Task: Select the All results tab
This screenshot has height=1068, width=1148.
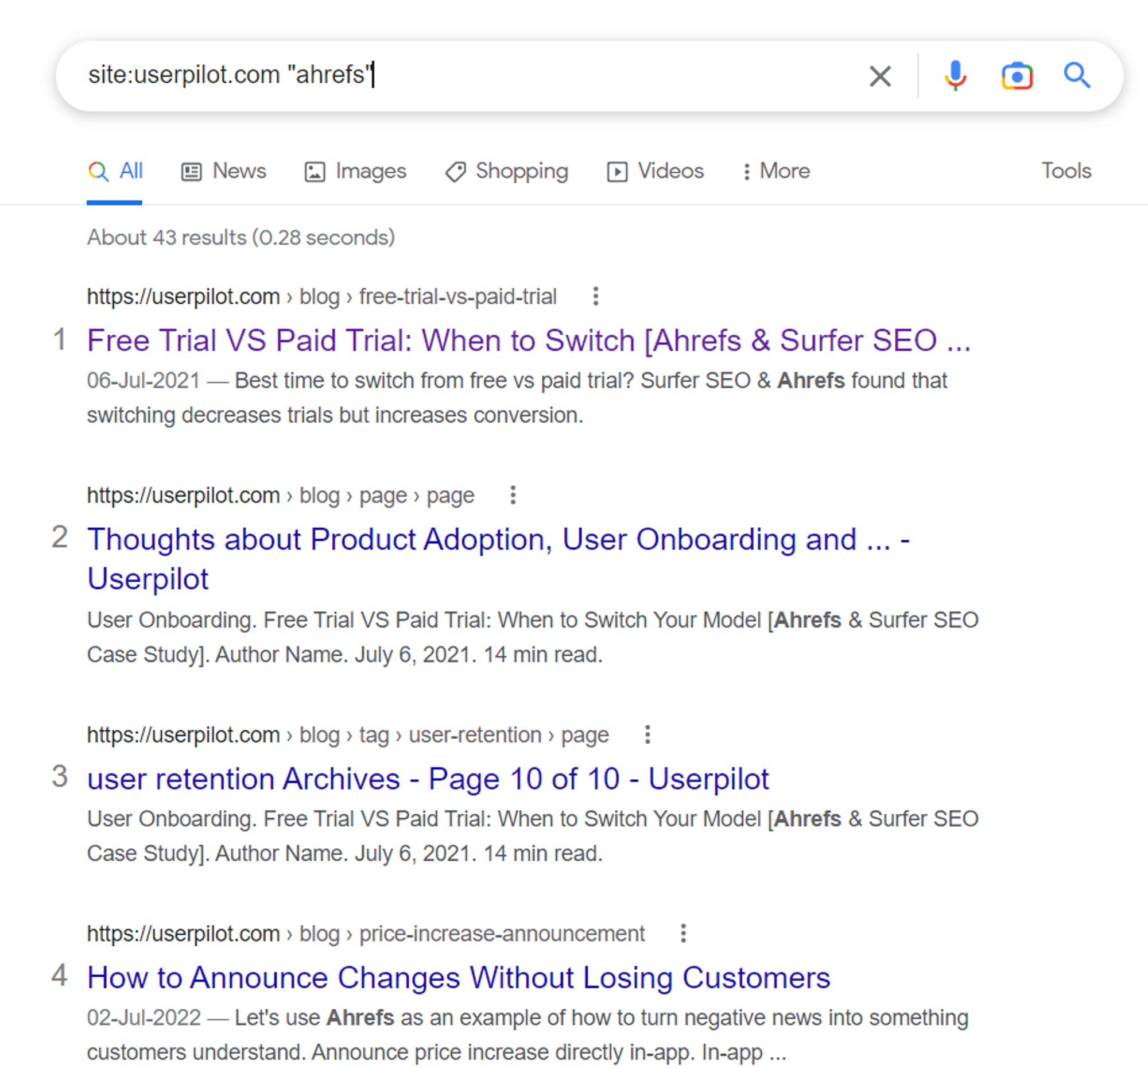Action: (x=115, y=171)
